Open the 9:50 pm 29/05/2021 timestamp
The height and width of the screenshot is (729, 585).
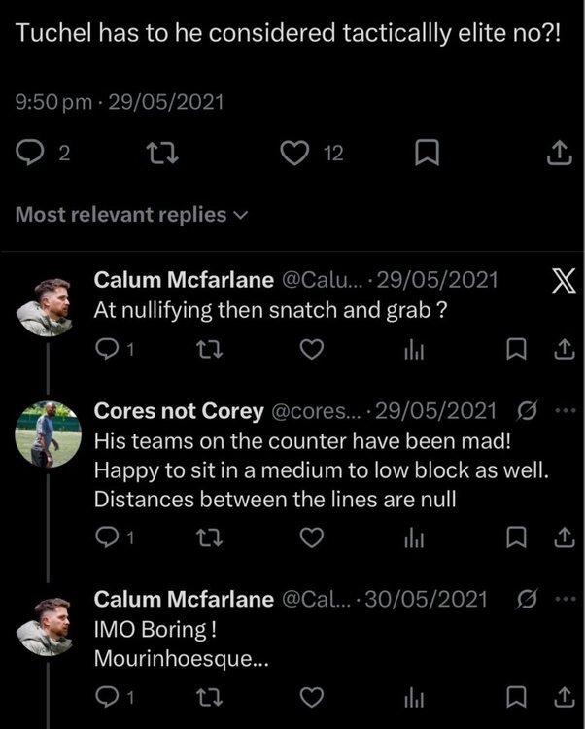click(120, 102)
